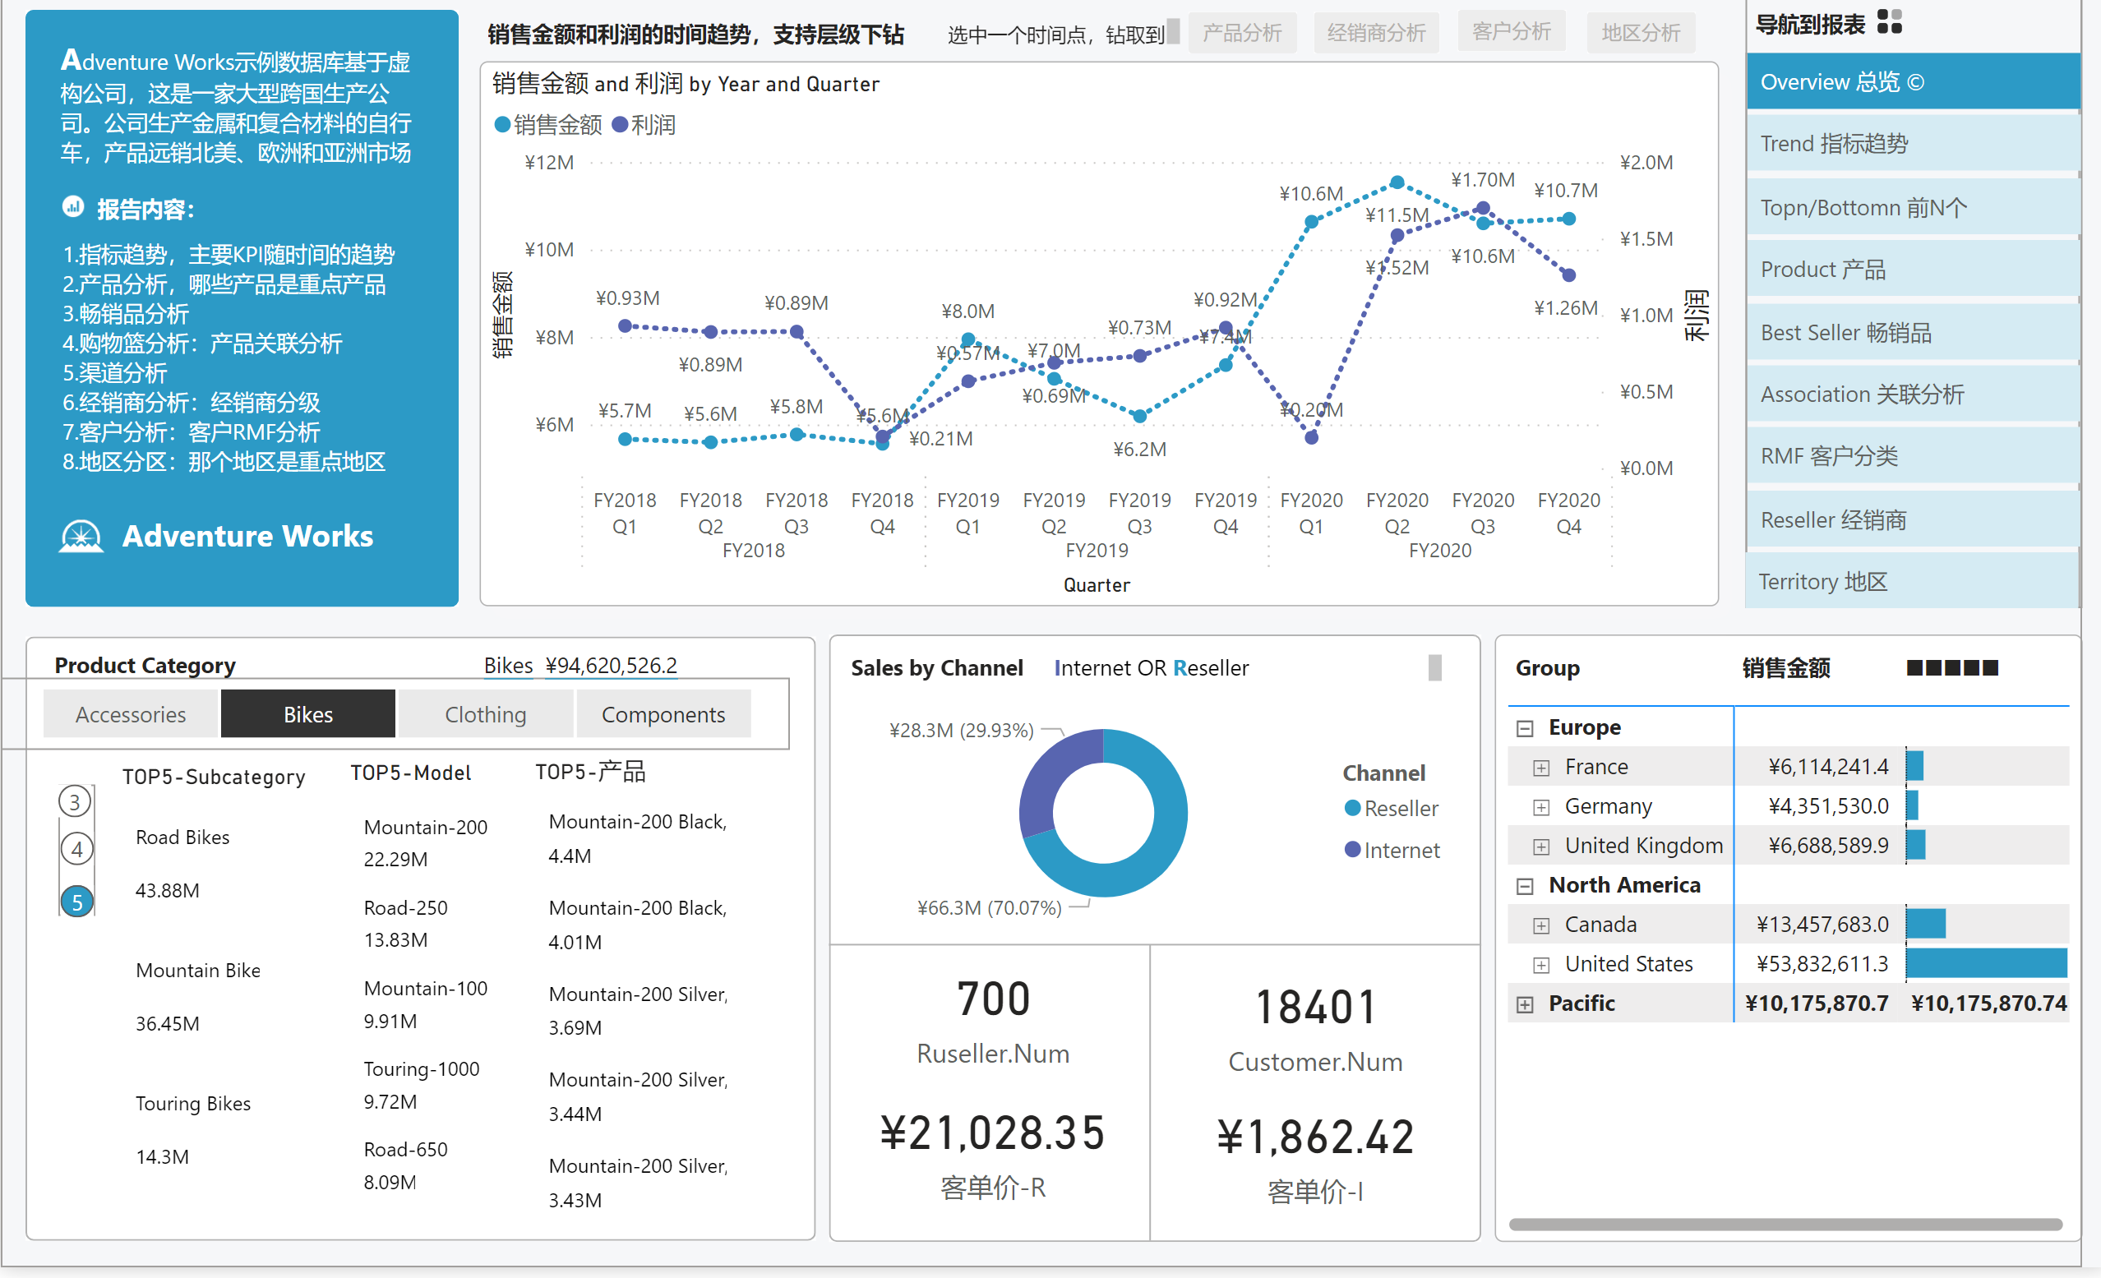Click the four-squares grid icon beside 导航到报表
The width and height of the screenshot is (2101, 1278).
tap(1890, 21)
